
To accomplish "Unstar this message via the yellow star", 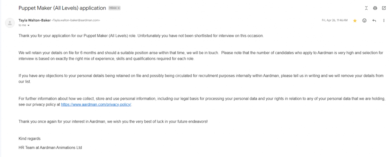I will pyautogui.click(x=355, y=21).
